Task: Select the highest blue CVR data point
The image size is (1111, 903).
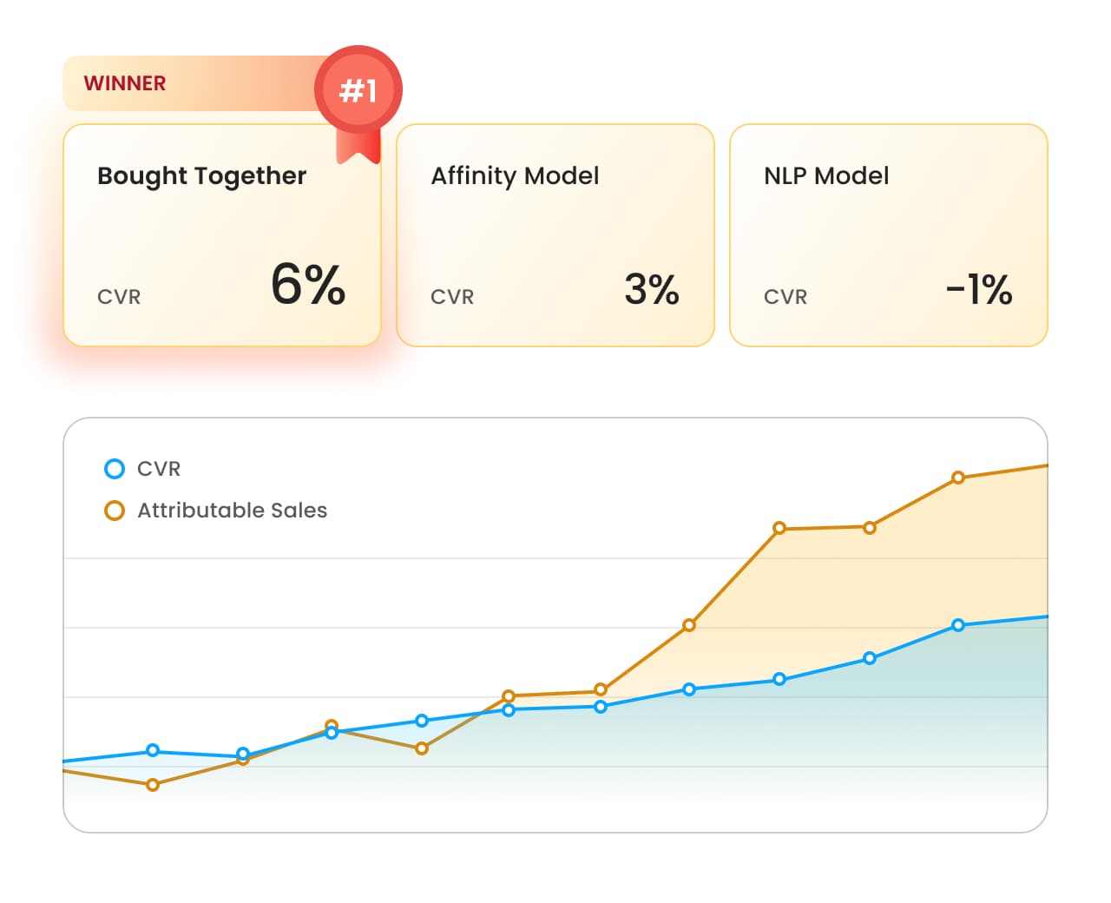Action: pos(958,625)
